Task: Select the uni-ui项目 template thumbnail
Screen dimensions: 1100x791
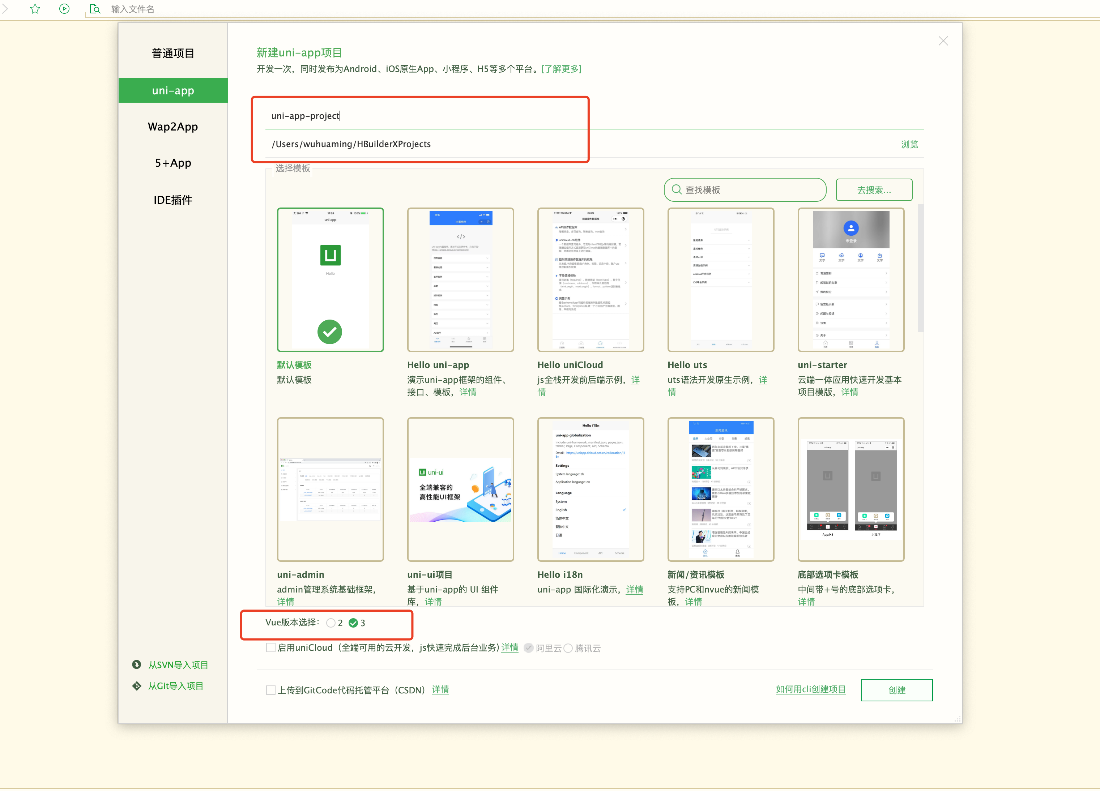Action: pos(460,489)
